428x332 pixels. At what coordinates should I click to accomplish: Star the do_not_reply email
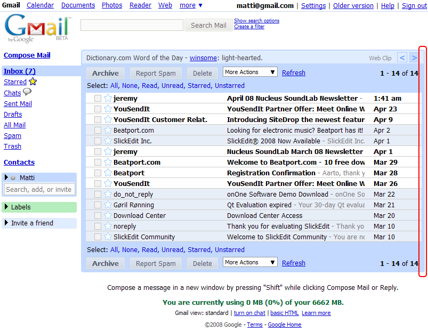click(x=108, y=193)
